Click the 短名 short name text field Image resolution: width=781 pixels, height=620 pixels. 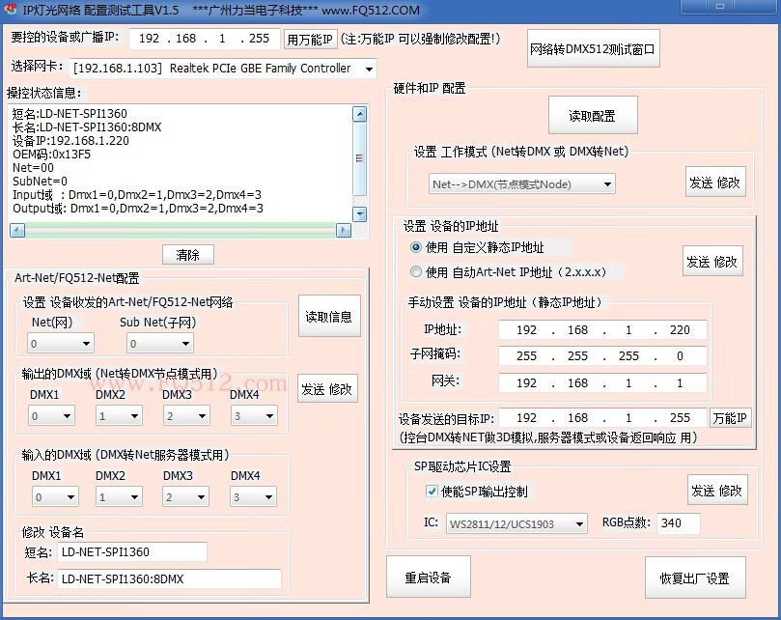point(130,552)
